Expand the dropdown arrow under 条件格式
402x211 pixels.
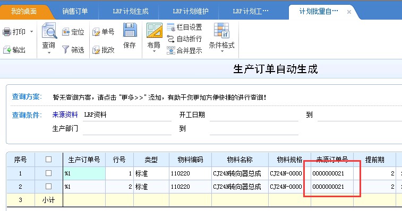pyautogui.click(x=222, y=51)
